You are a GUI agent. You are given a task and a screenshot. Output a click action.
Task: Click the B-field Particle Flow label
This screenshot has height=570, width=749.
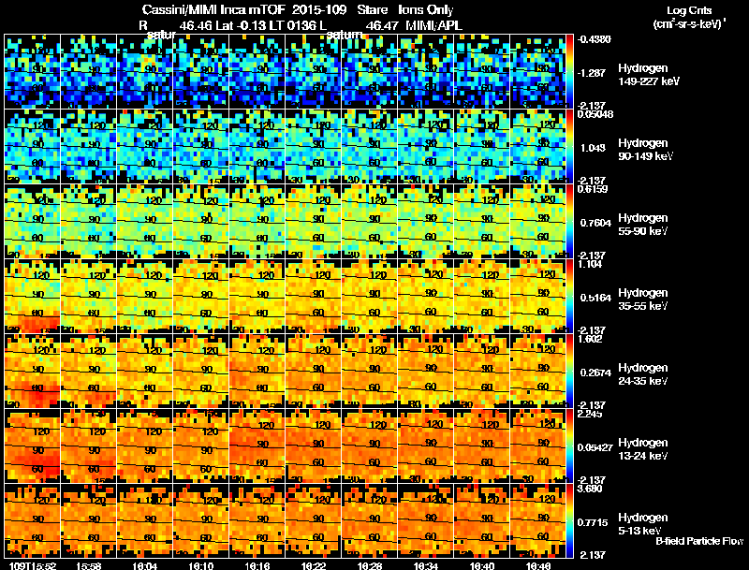pos(699,541)
